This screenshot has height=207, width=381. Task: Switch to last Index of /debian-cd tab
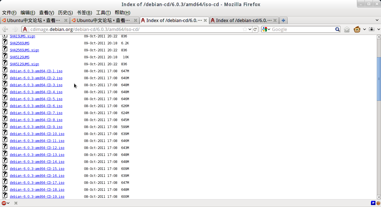(244, 20)
